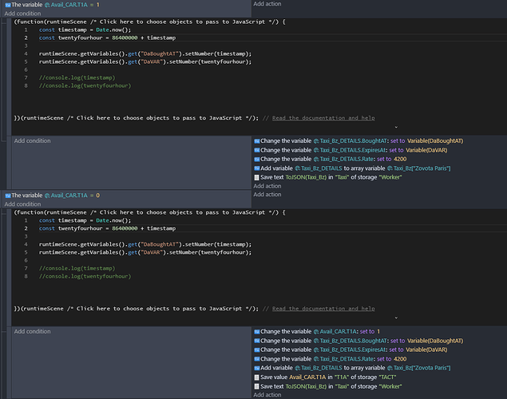Click the BoughtAT variable icon in the Avail_CAR.T1A = 1 event
The width and height of the screenshot is (507, 399).
point(257,141)
